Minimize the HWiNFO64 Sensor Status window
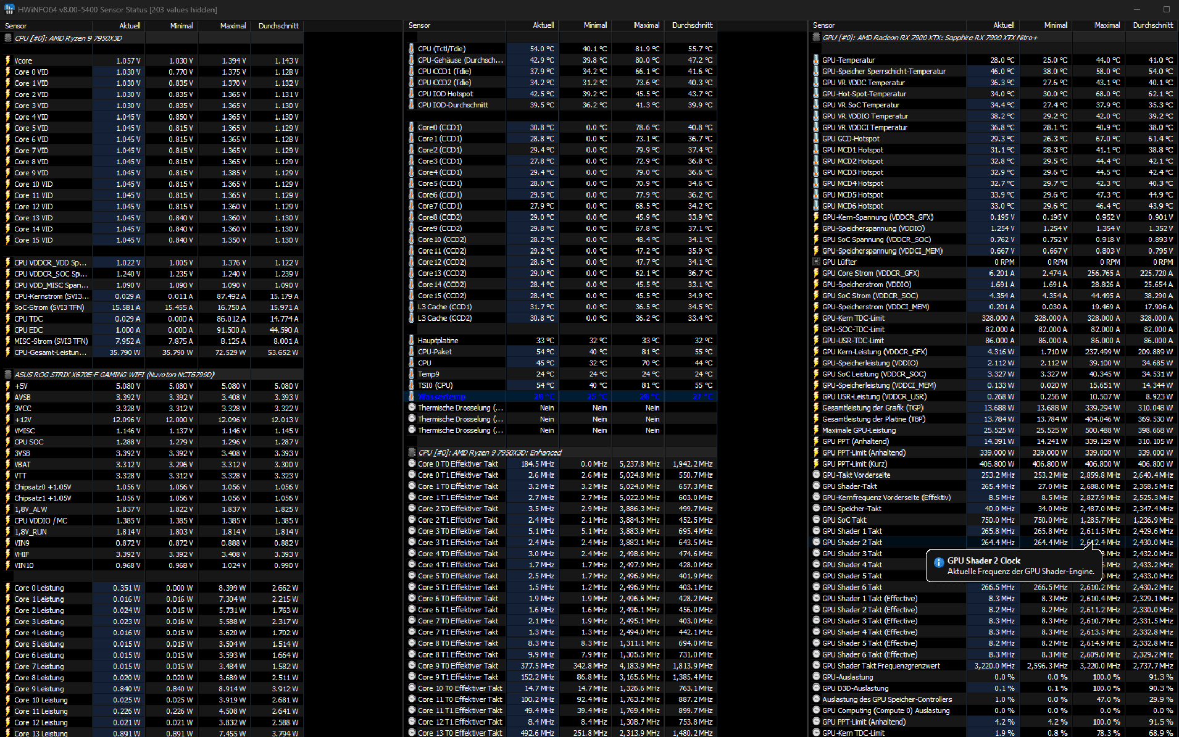This screenshot has width=1179, height=737. click(x=1138, y=9)
